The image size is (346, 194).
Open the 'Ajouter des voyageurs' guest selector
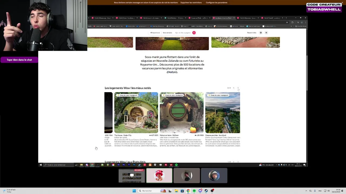pos(183,33)
